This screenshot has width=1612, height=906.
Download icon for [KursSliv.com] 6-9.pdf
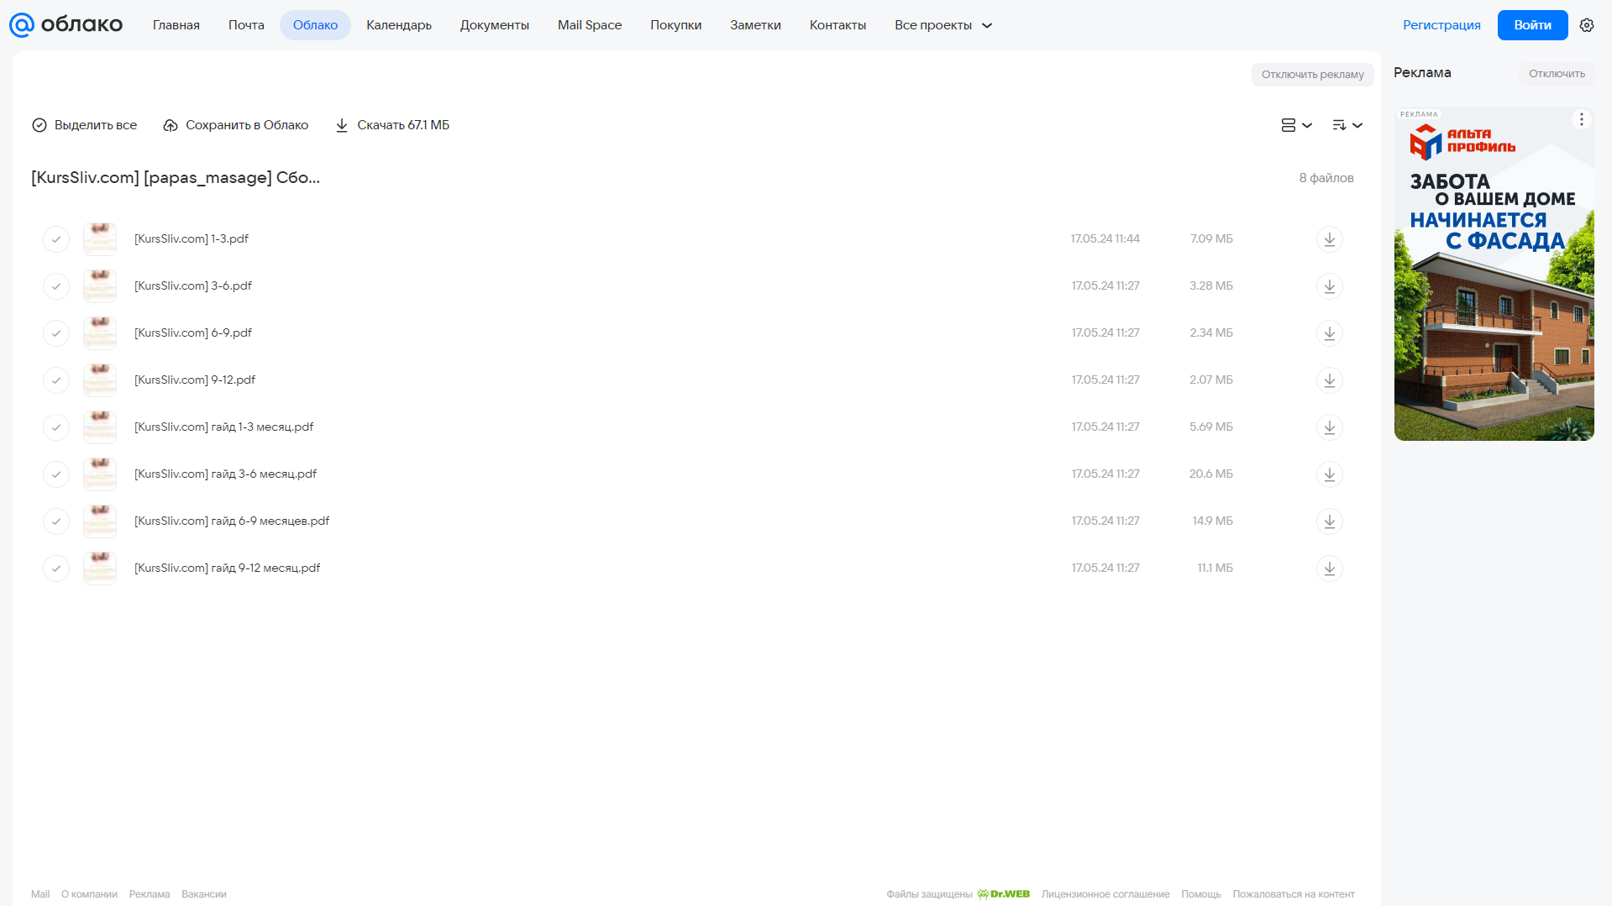(1329, 333)
